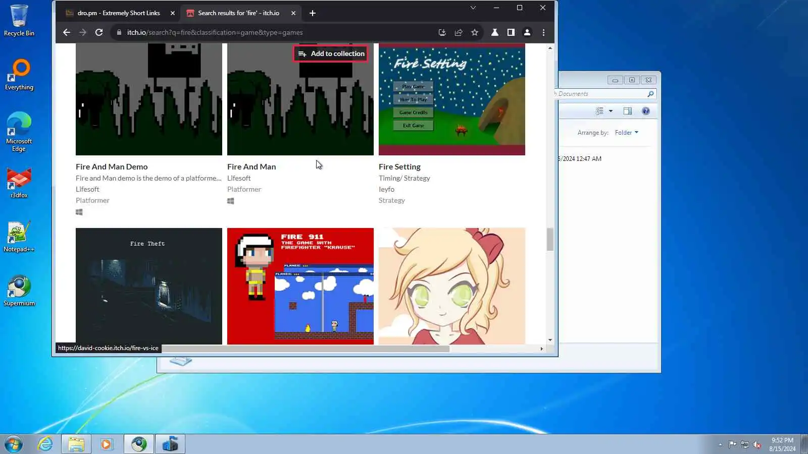808x454 pixels.
Task: Switch to the dro.pm Extremely Short Links tab
Action: (x=120, y=13)
